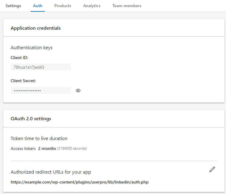Click the Client ID label
This screenshot has height=194, width=226.
[19, 58]
